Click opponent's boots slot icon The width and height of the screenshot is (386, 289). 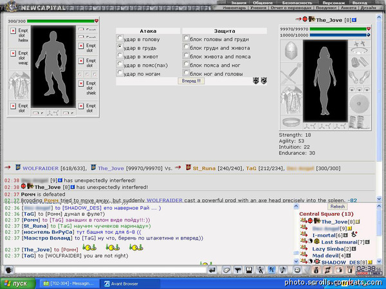pyautogui.click(x=359, y=122)
